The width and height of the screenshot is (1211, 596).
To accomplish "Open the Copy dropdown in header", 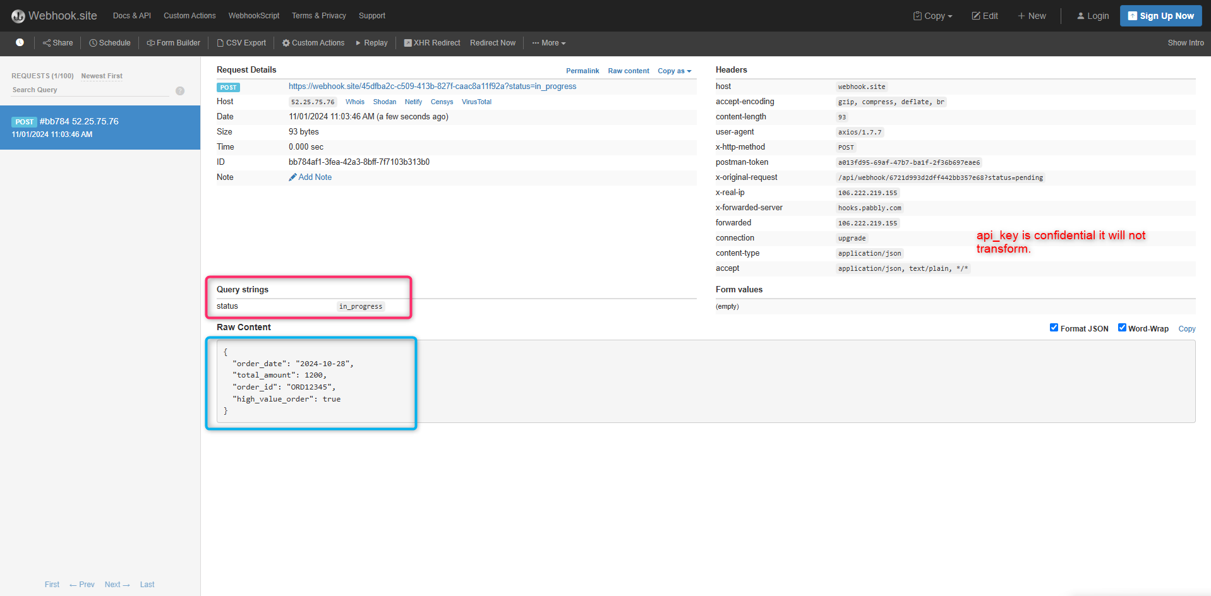I will [x=932, y=16].
